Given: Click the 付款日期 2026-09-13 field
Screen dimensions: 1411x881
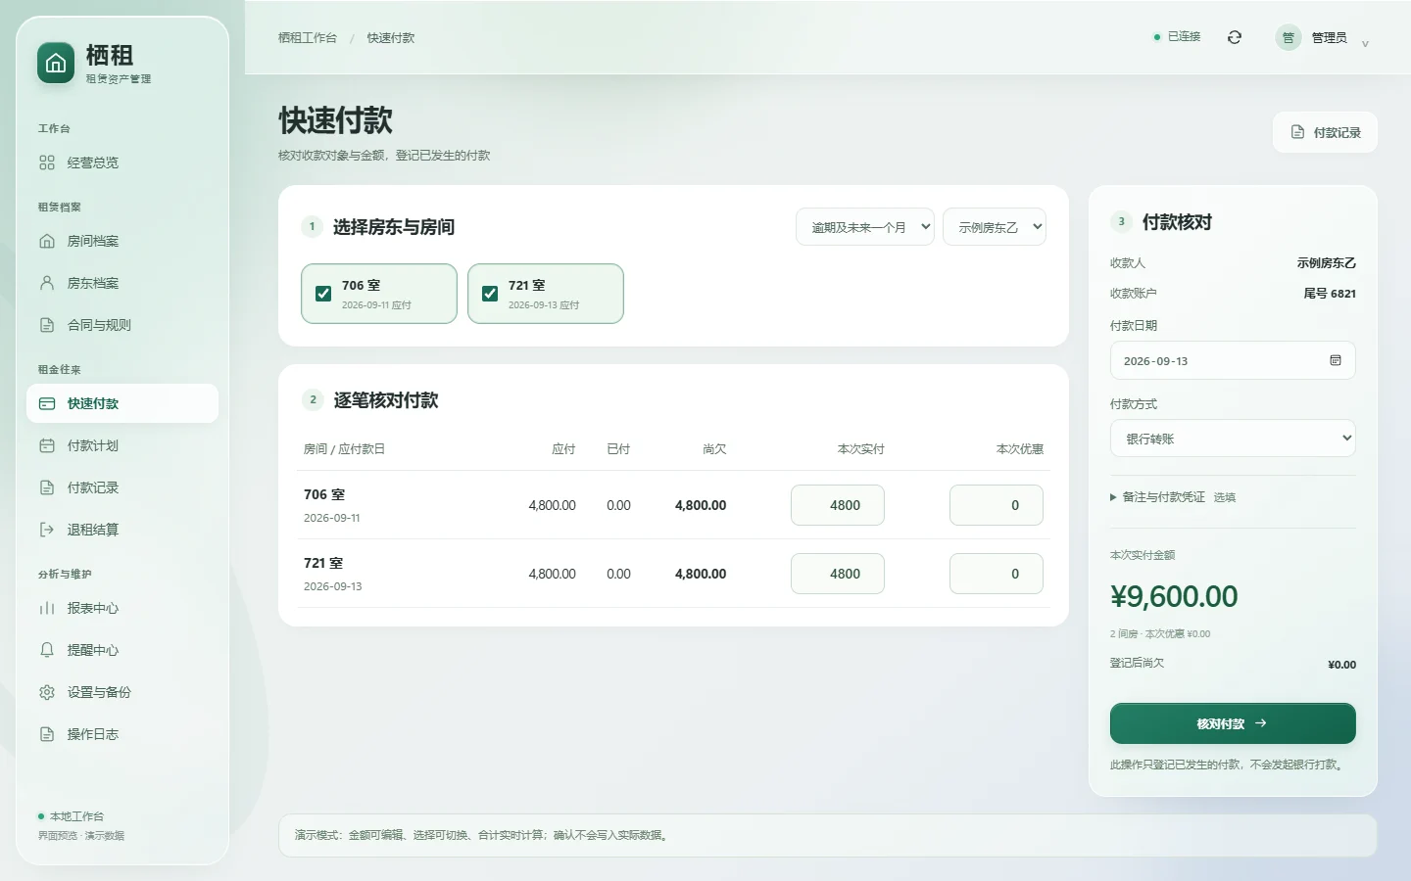Looking at the screenshot, I should [x=1233, y=360].
